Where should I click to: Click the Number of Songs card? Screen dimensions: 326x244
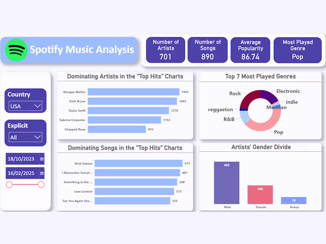pyautogui.click(x=207, y=50)
